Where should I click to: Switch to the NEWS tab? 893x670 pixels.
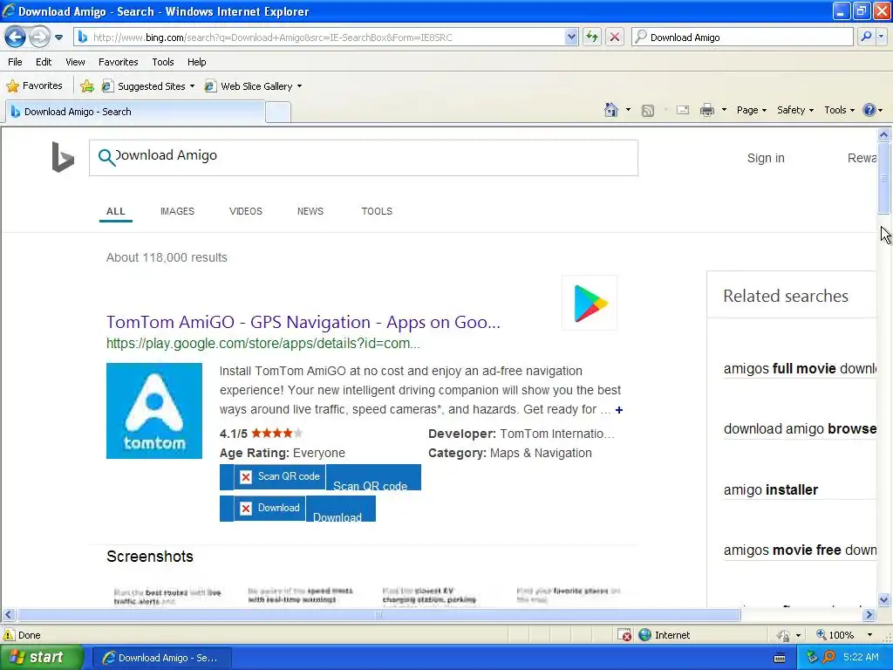tap(310, 211)
